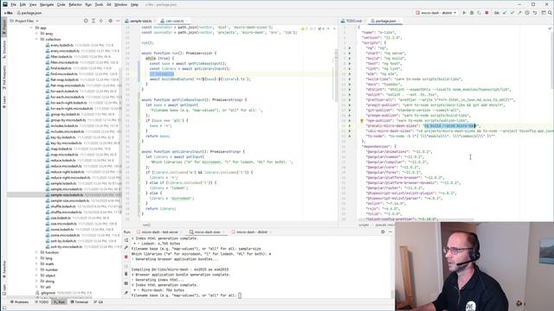Toggle the Run tool window button

tap(60, 302)
